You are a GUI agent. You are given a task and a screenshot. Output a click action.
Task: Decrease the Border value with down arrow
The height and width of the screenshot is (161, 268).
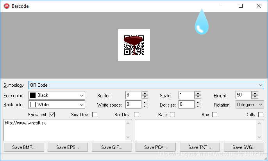click(x=145, y=97)
